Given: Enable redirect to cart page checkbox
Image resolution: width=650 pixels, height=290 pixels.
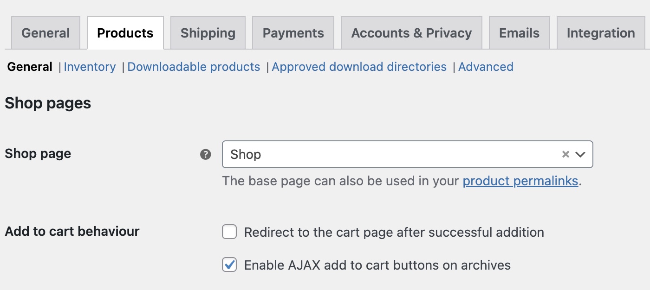Looking at the screenshot, I should [229, 232].
